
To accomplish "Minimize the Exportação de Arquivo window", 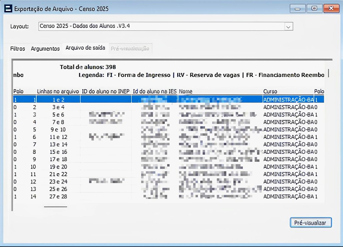I will click(298, 9).
